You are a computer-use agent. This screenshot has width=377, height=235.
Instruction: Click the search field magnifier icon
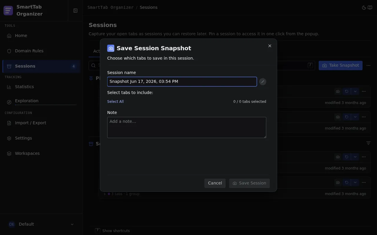[x=93, y=66]
